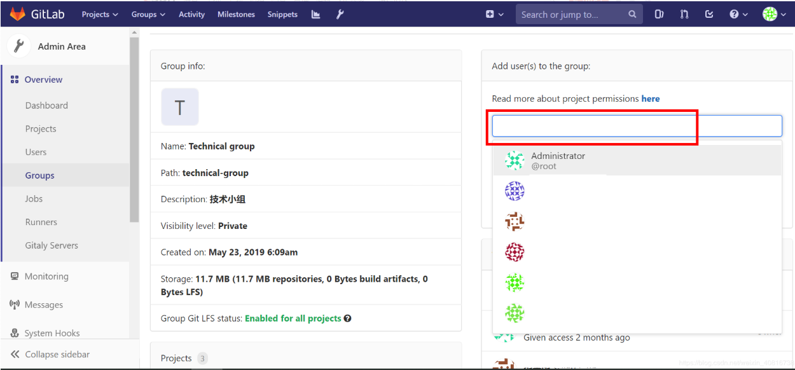This screenshot has height=370, width=795.
Task: Click the System Hooks anchor icon
Action: (15, 333)
